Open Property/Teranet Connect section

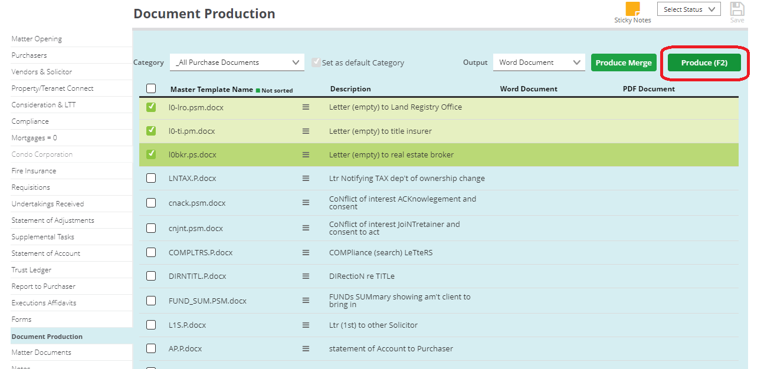tap(53, 88)
